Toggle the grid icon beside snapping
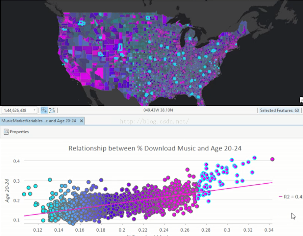Screen dimensions: 303x236 pyautogui.click(x=52, y=110)
